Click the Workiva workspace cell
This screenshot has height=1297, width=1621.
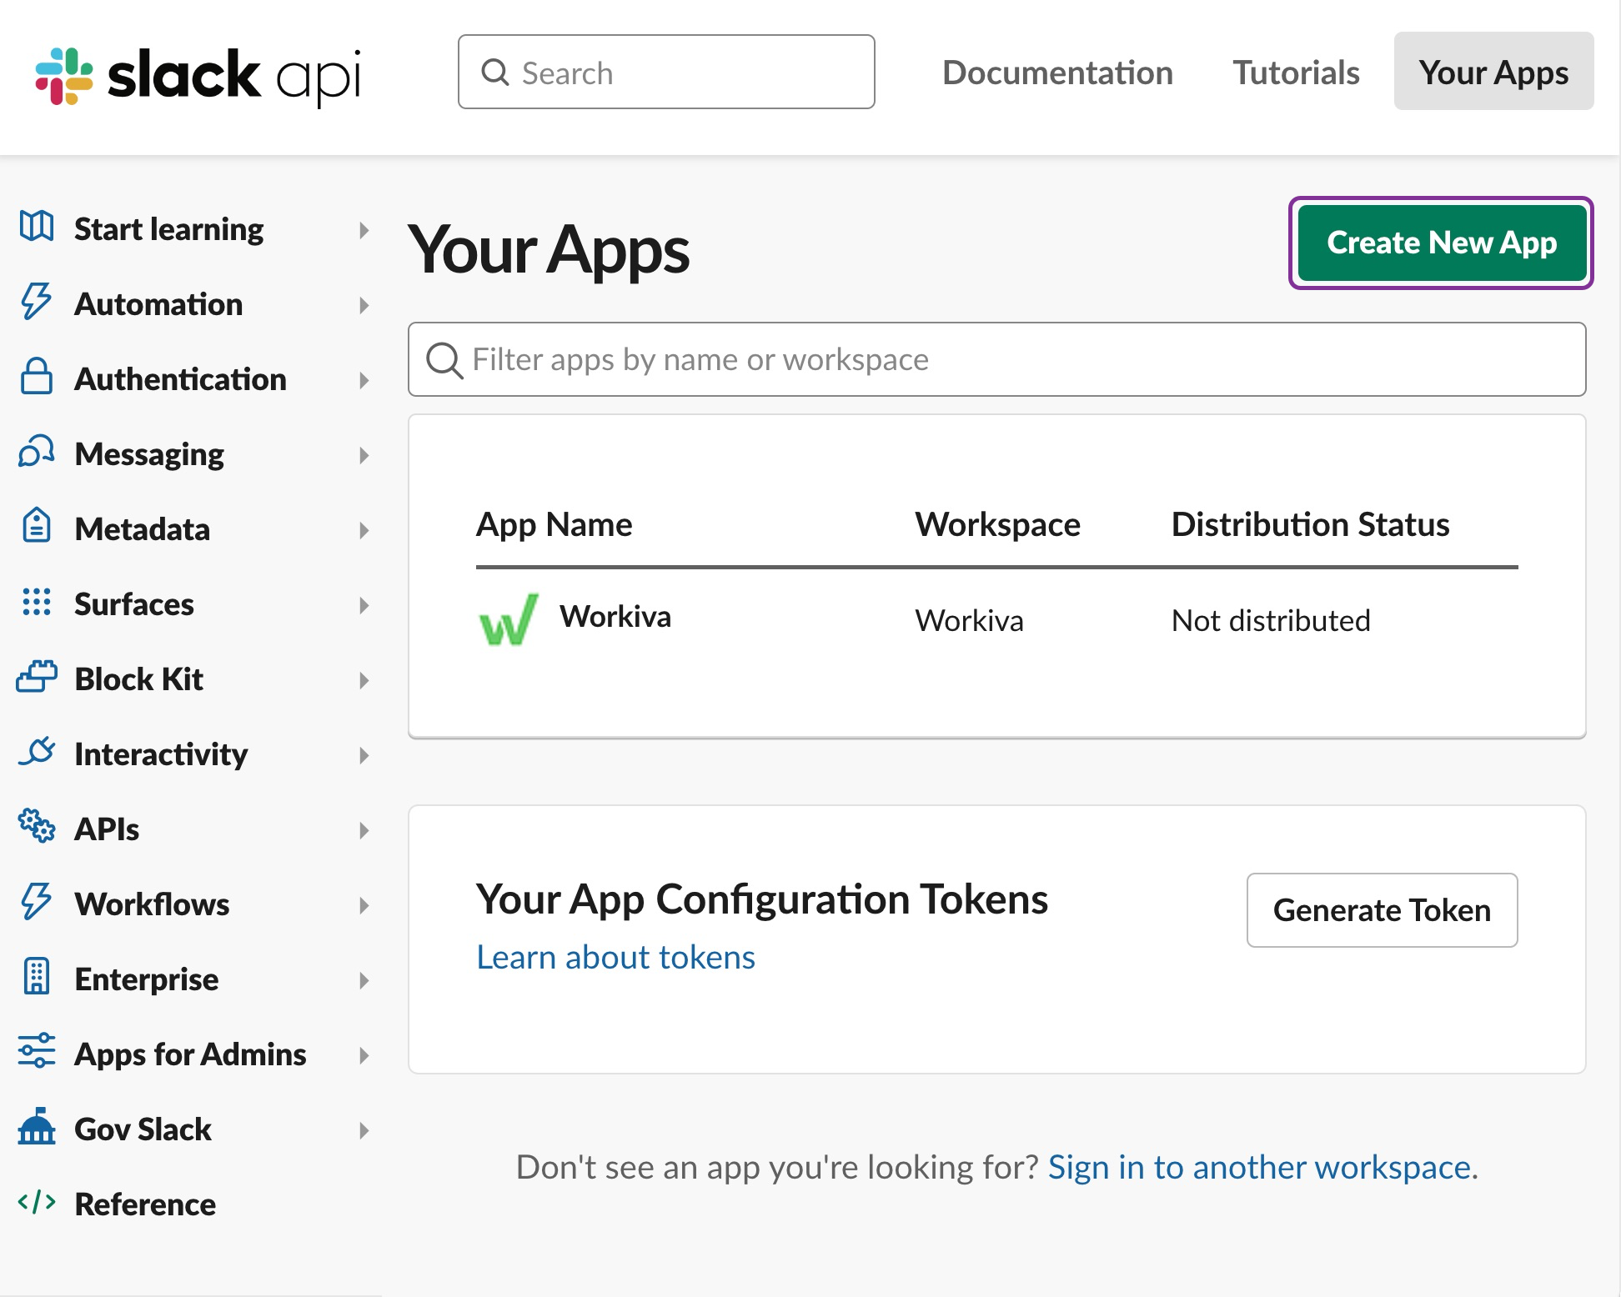click(969, 621)
